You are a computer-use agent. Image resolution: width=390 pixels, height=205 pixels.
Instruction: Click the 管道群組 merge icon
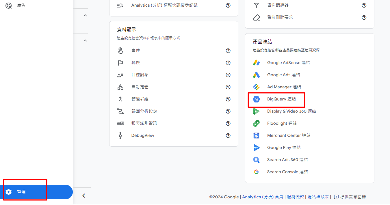(120, 99)
